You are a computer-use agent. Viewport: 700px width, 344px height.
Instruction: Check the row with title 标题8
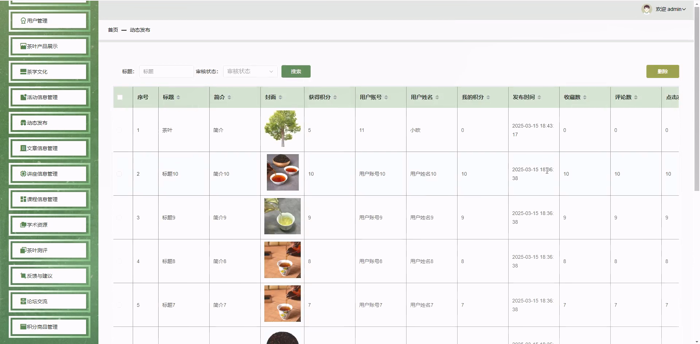coord(119,261)
